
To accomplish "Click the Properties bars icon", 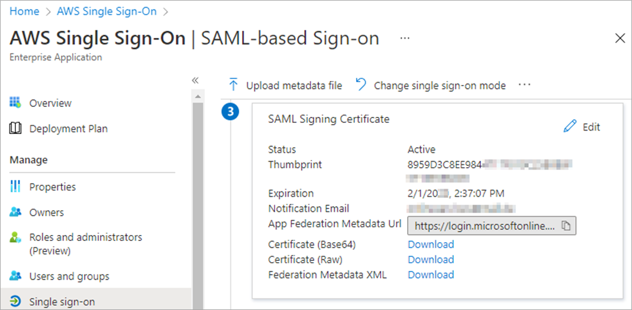I will [x=15, y=187].
